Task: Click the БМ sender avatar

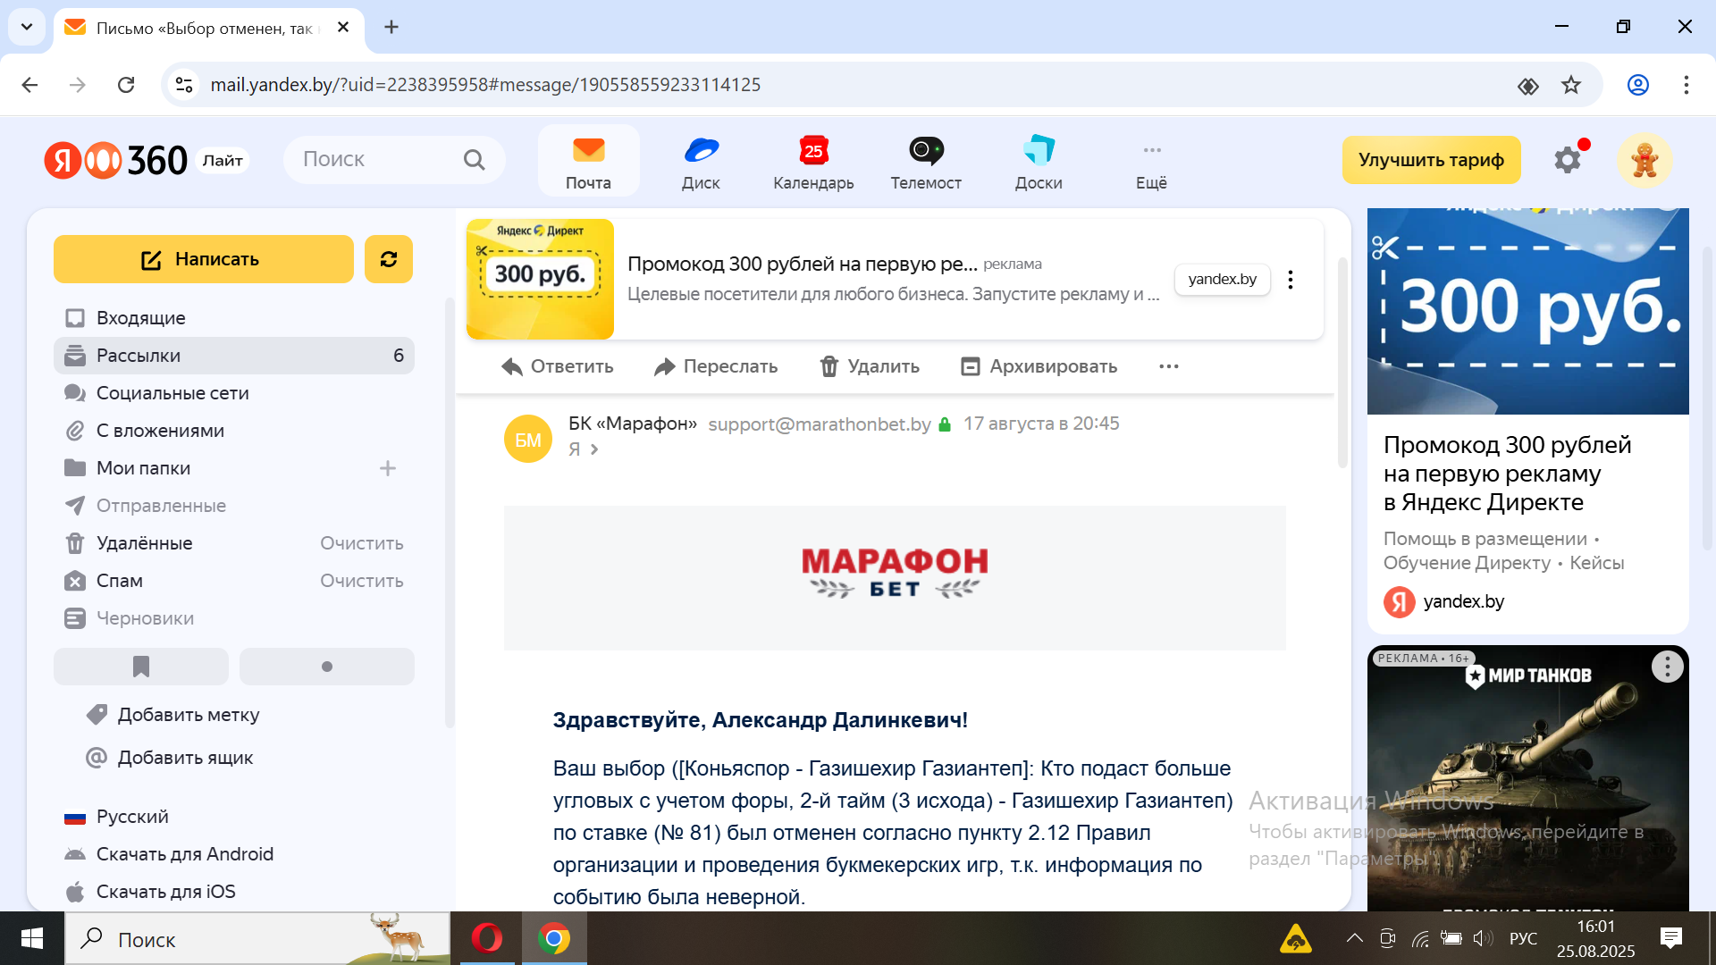Action: click(528, 439)
